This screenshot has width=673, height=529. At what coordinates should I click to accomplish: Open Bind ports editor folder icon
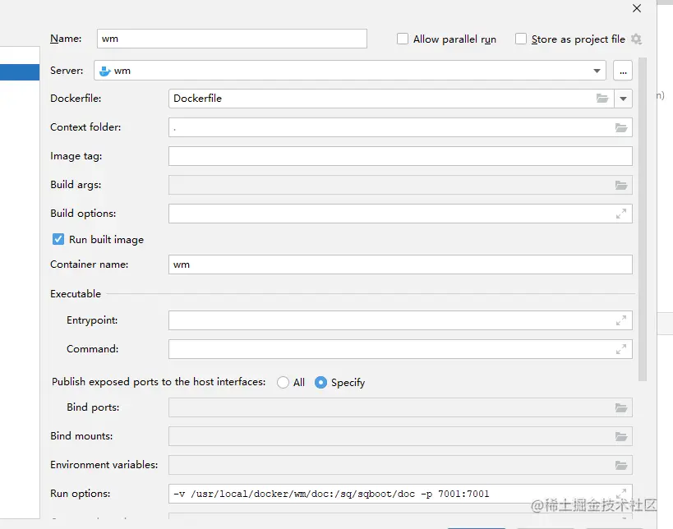[x=621, y=407]
